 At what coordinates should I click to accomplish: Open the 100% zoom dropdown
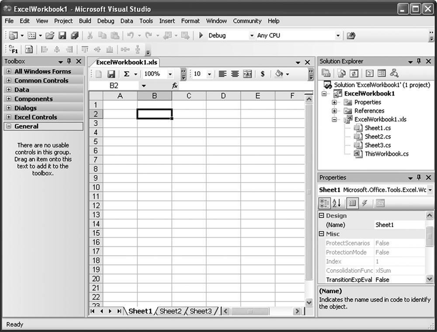click(x=170, y=74)
